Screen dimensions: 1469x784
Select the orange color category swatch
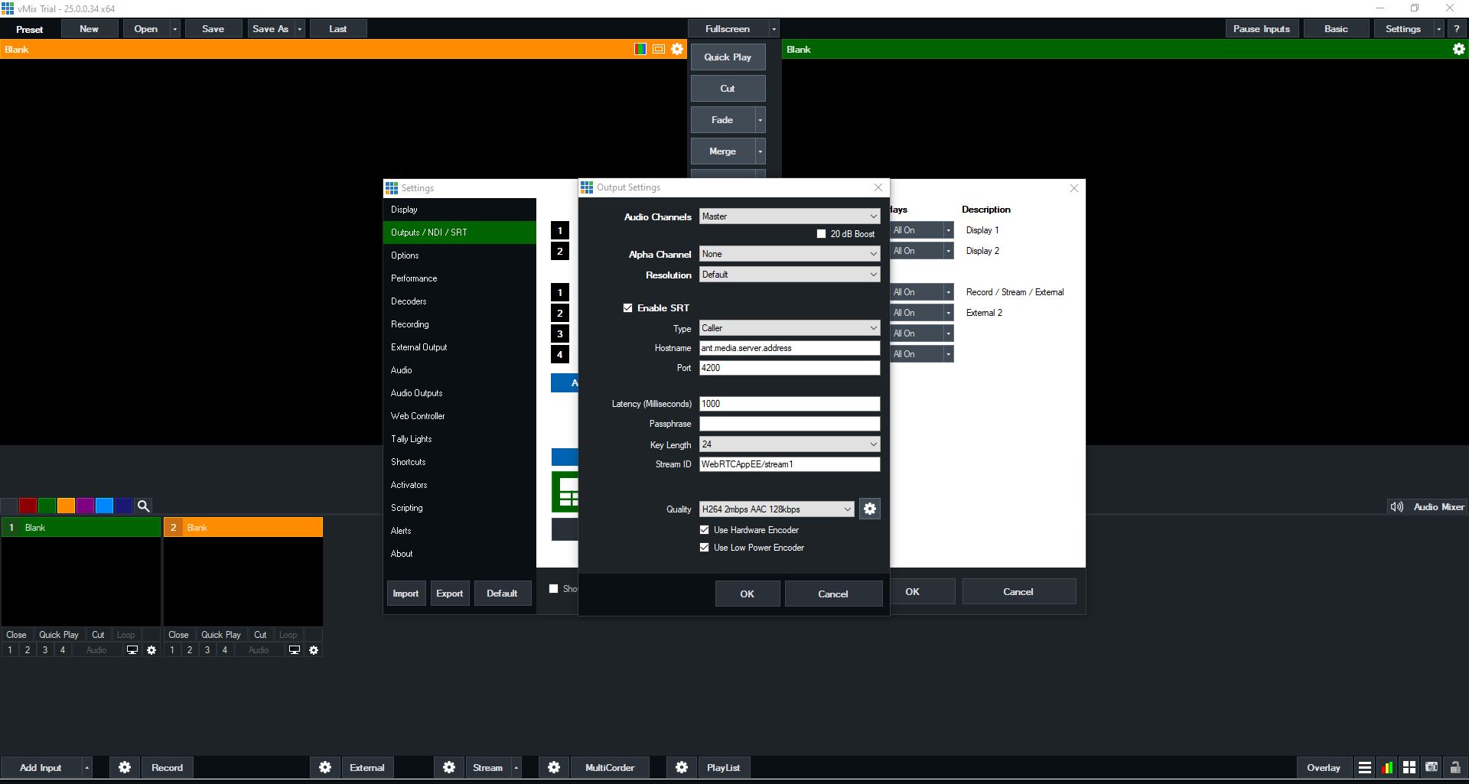coord(66,506)
